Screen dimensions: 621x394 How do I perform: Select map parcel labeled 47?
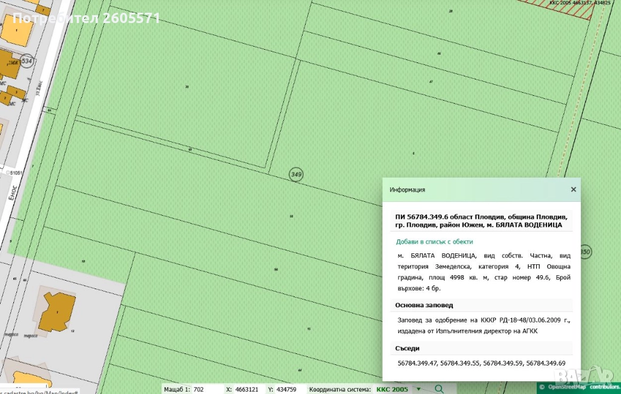point(431,81)
